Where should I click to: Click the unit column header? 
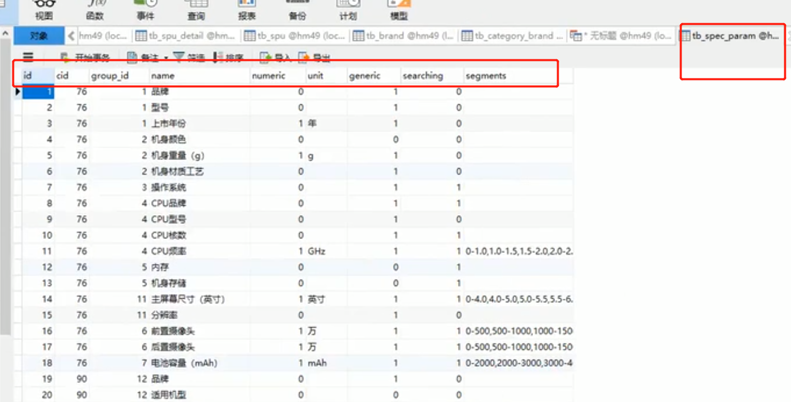point(326,75)
